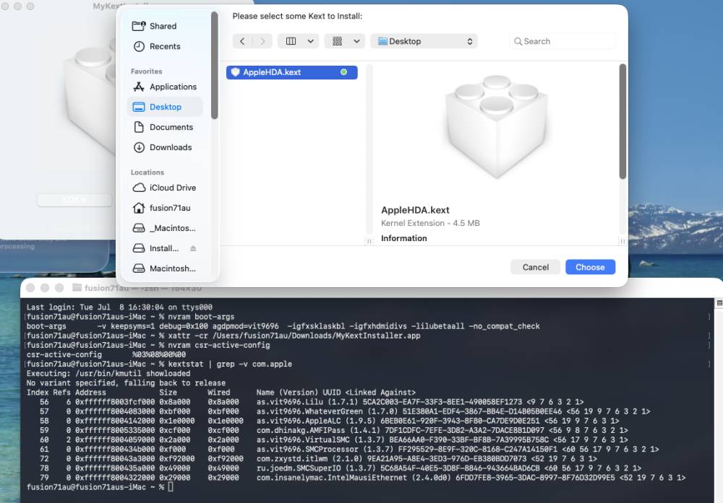This screenshot has width=723, height=503.
Task: Click the Cancel button
Action: click(535, 268)
